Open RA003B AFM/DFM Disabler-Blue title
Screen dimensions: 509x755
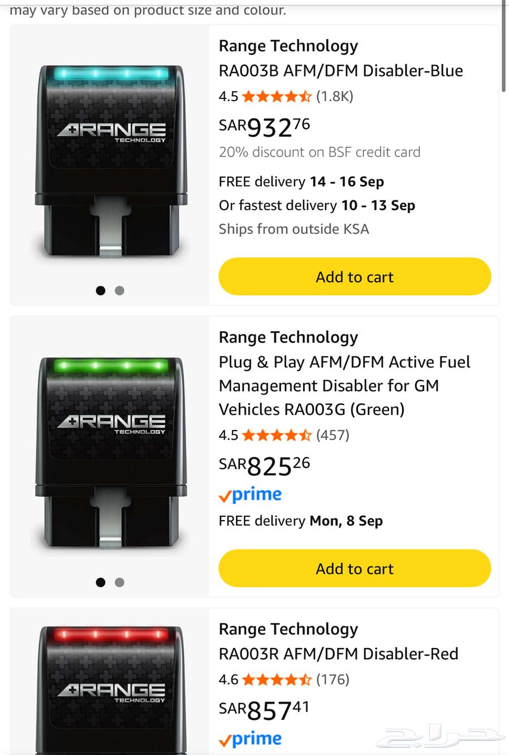pyautogui.click(x=340, y=71)
